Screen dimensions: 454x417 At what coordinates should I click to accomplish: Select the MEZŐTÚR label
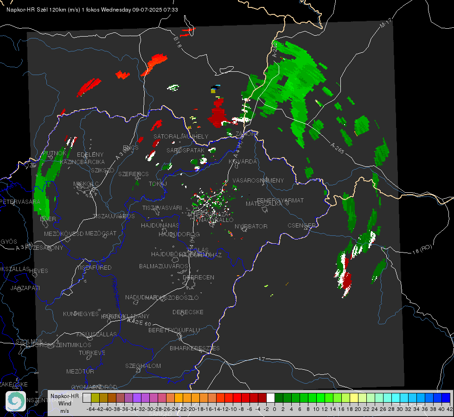click(80, 371)
